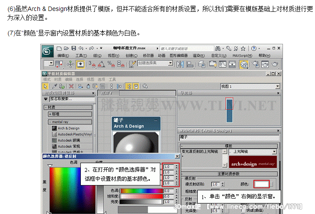Viewport: 315px width, 214px height.
Task: Click the 罐子 material name field
Action: pos(229,137)
